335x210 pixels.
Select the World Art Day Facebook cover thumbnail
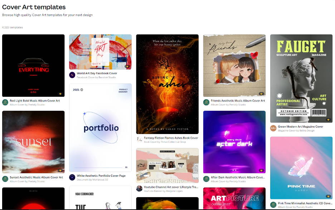[x=101, y=52]
